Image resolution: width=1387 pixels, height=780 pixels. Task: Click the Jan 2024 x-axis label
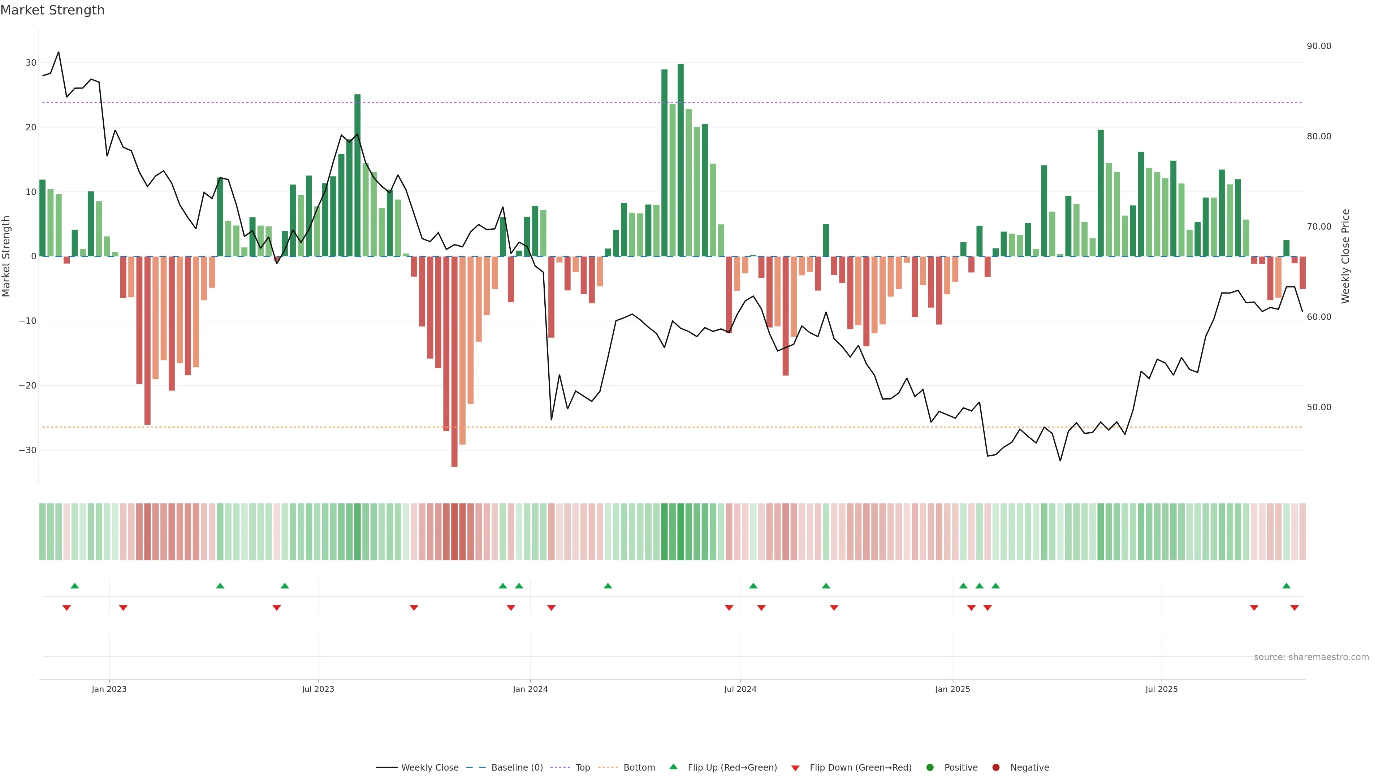pyautogui.click(x=530, y=689)
